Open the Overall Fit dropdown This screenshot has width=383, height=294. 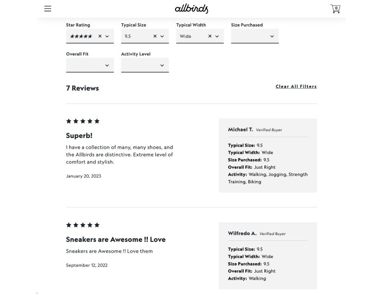point(90,65)
